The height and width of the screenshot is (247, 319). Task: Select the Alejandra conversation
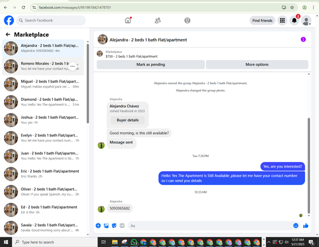coord(43,49)
